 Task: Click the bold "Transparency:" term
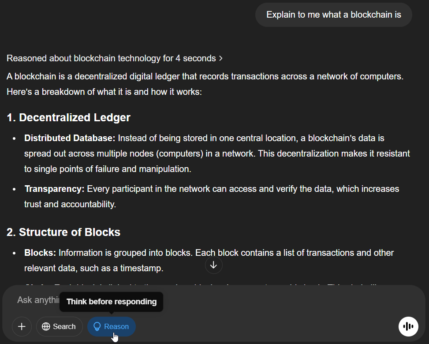point(54,189)
